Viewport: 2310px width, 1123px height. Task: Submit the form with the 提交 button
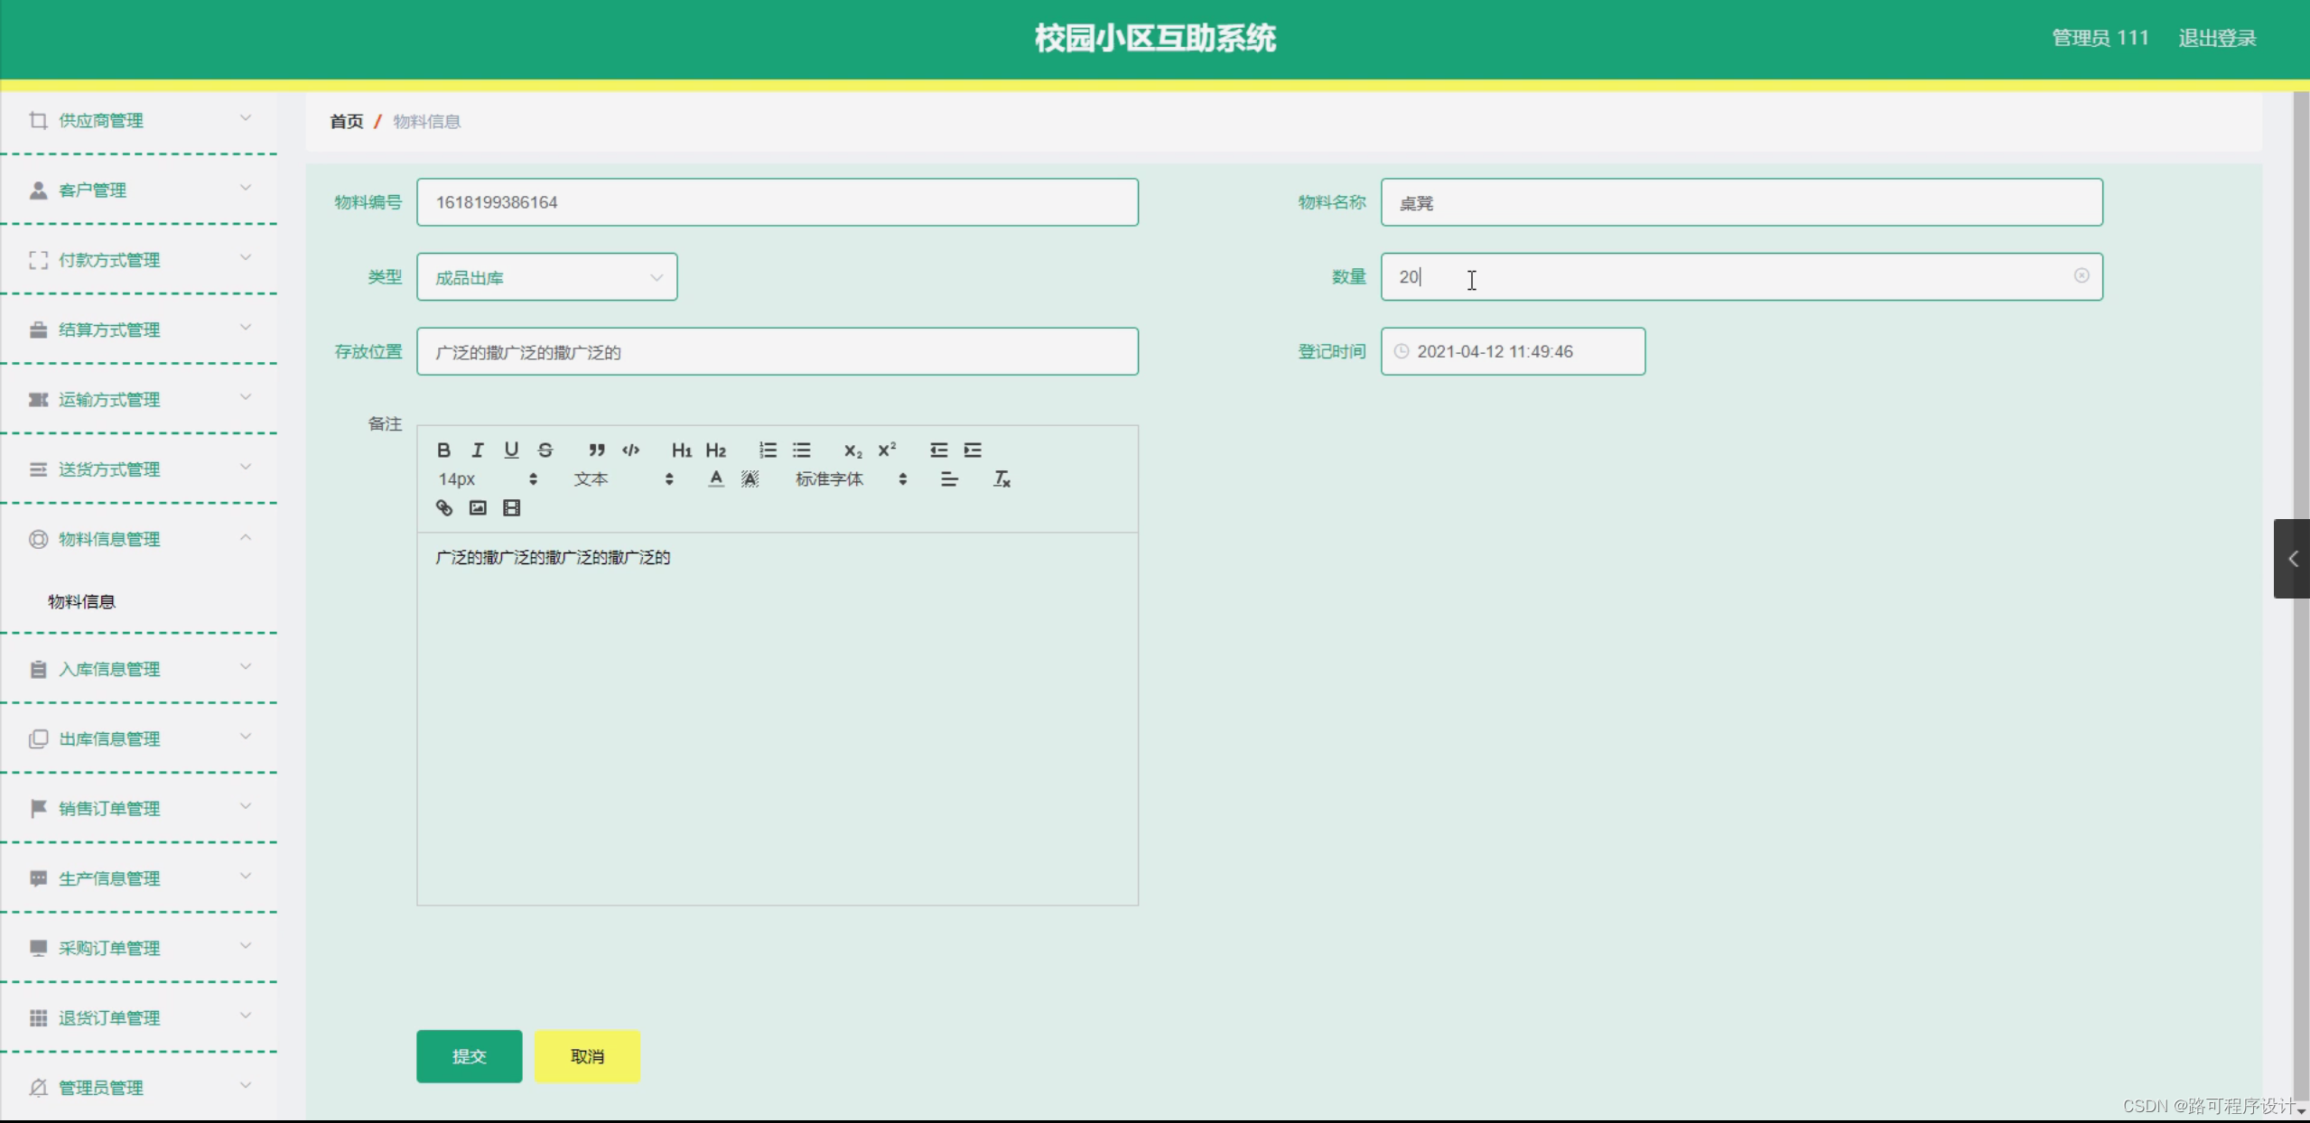pos(469,1056)
